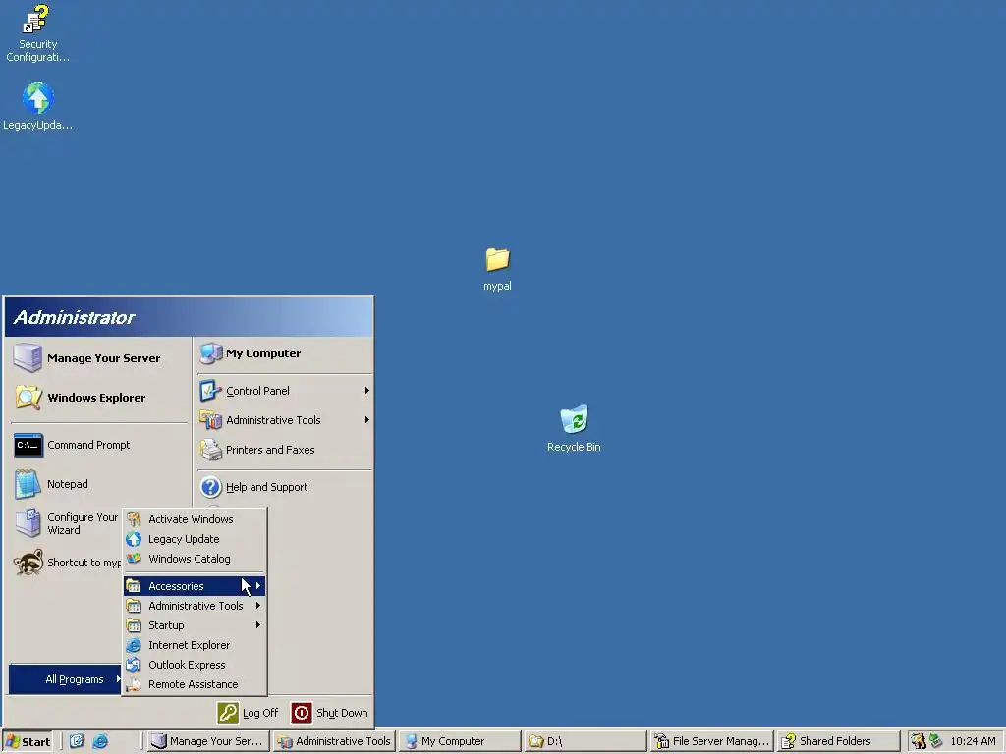Click the red Shut Down power icon
1006x754 pixels.
coord(302,713)
